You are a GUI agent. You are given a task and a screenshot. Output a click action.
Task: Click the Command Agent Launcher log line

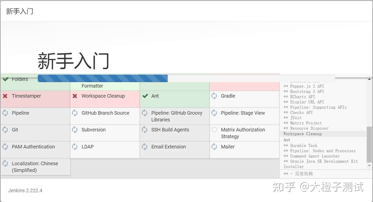[x=312, y=156]
